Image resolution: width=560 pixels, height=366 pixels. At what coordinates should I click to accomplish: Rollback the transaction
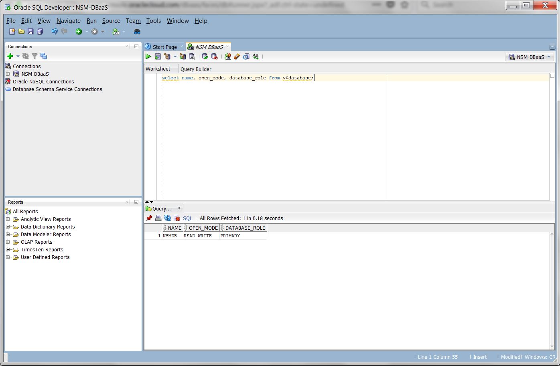pyautogui.click(x=215, y=57)
